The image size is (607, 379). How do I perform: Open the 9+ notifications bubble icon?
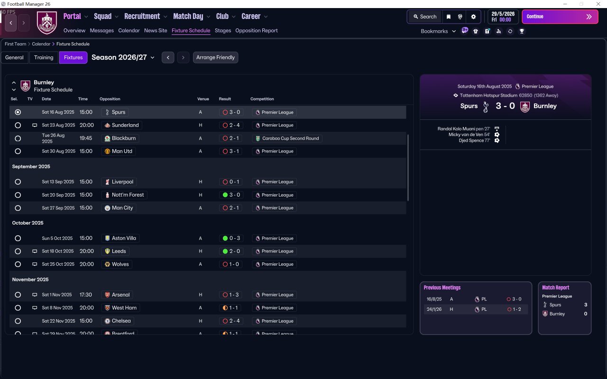[x=465, y=31]
